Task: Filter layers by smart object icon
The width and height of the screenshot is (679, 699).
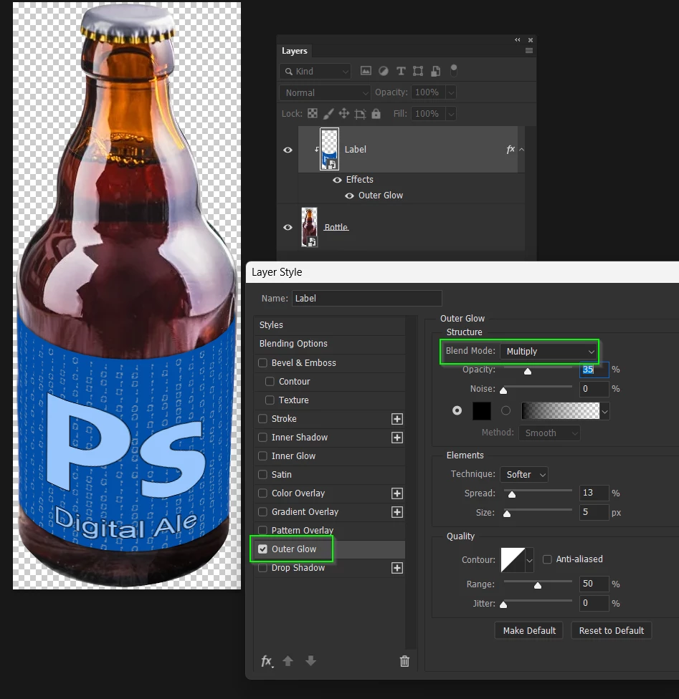Action: pyautogui.click(x=436, y=71)
